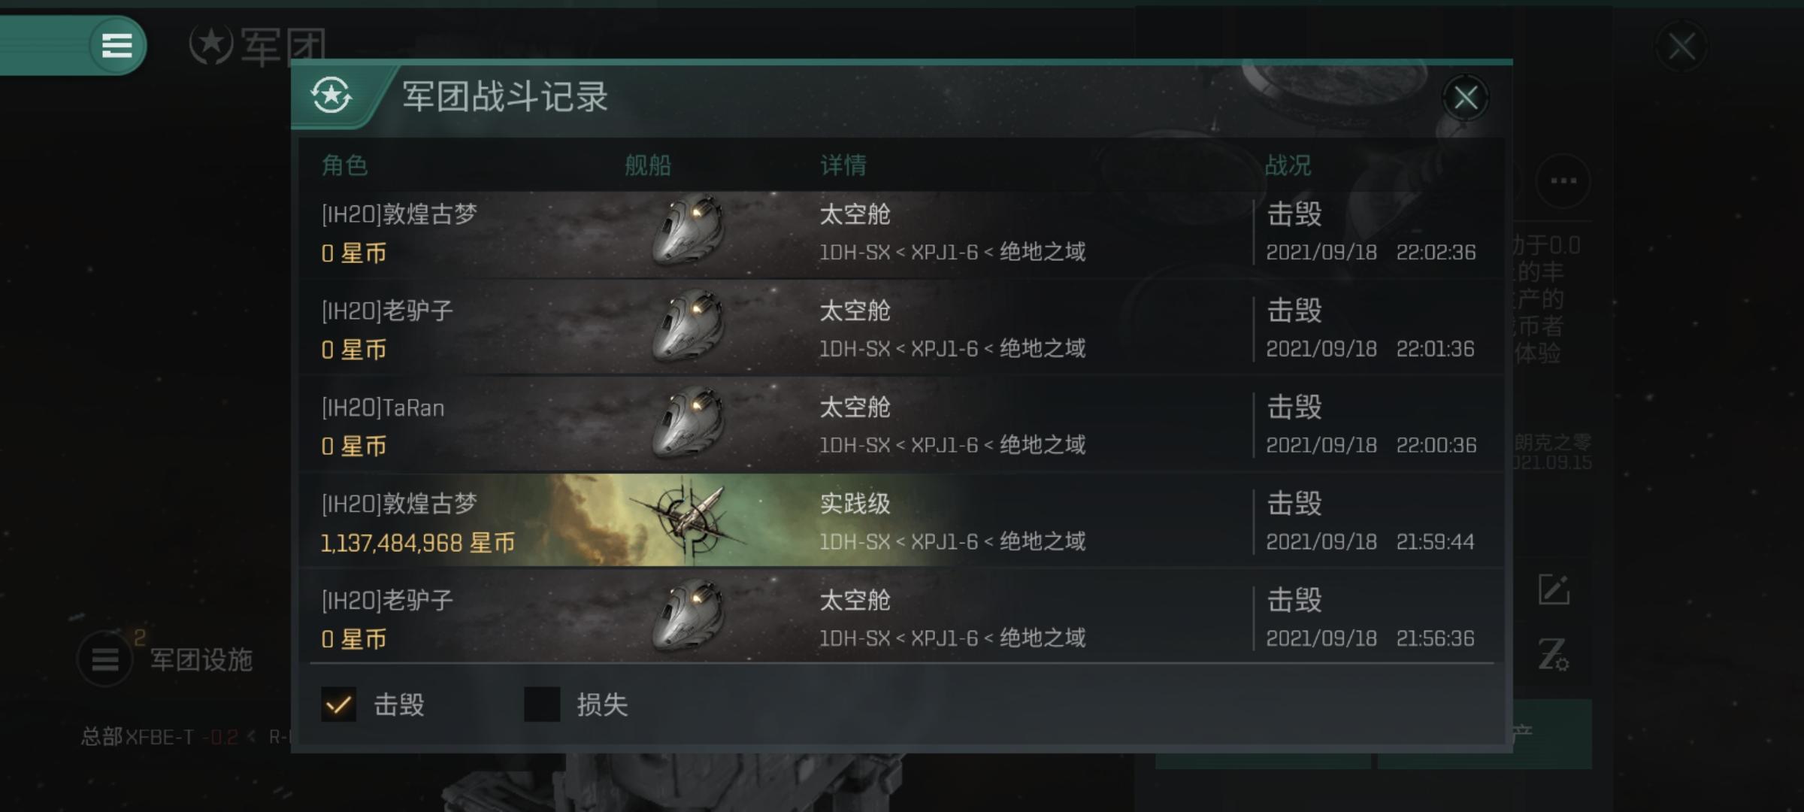Screen dimensions: 1804x812
Task: Open the 1,137,484,968 星币 kill record
Action: 900,520
